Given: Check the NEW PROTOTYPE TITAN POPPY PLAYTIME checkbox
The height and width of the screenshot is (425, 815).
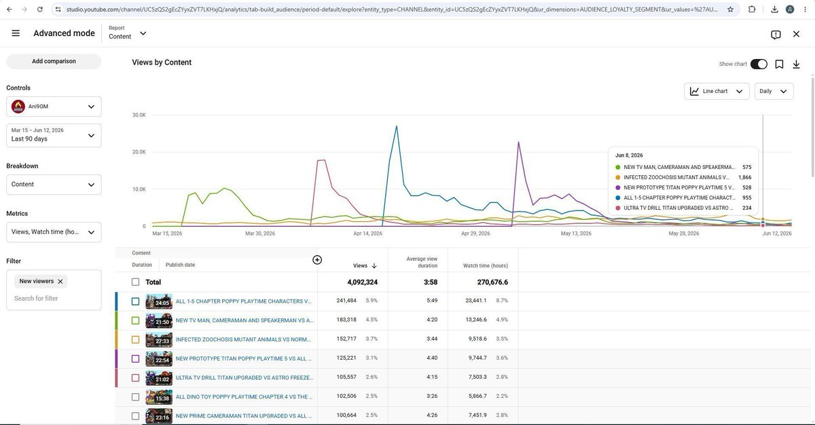Looking at the screenshot, I should coord(136,358).
